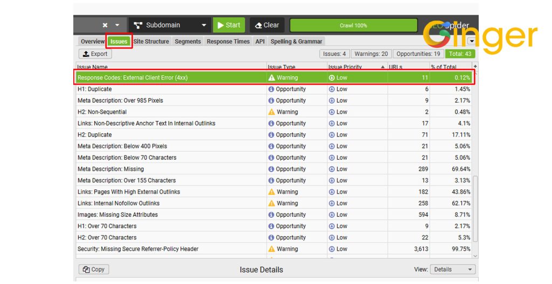
Task: Clear the URL field with the X icon
Action: [105, 25]
